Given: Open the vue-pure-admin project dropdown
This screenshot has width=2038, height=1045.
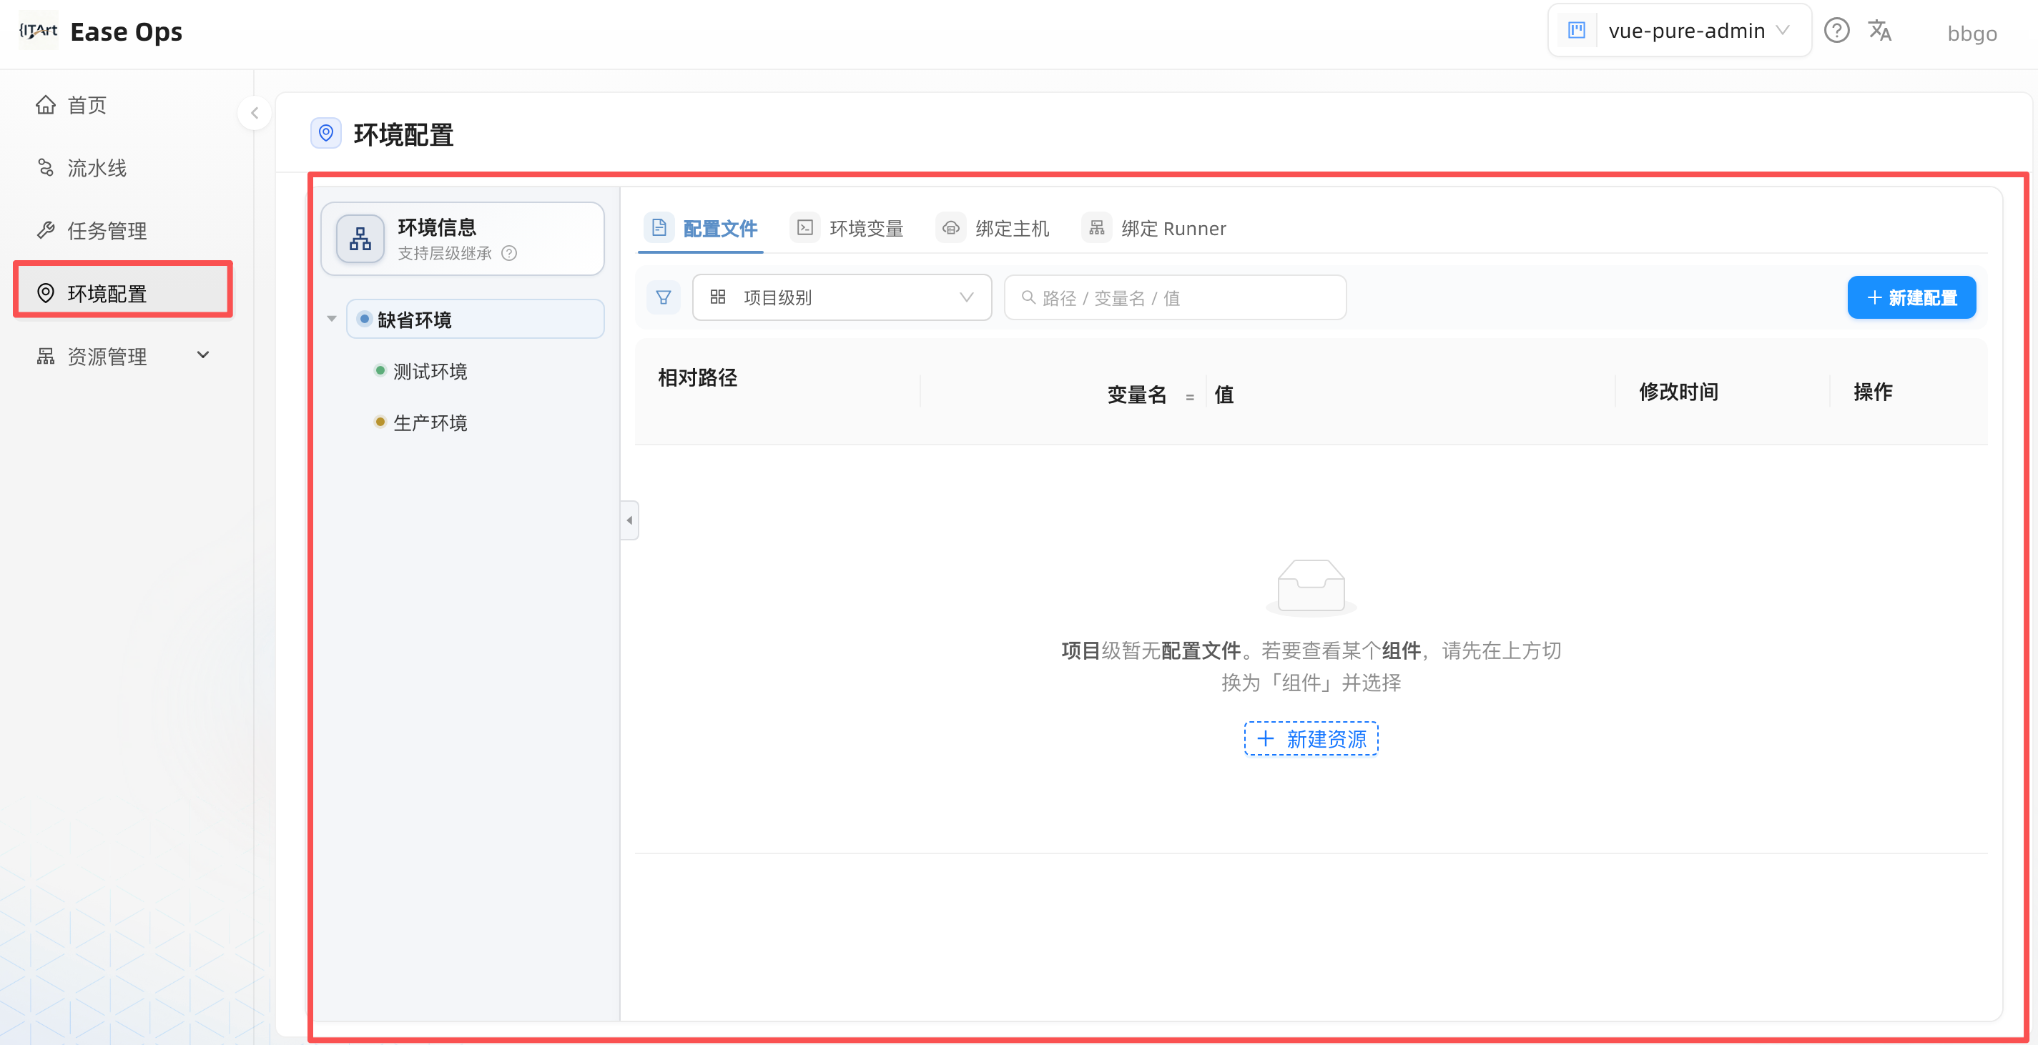Looking at the screenshot, I should [x=1679, y=31].
